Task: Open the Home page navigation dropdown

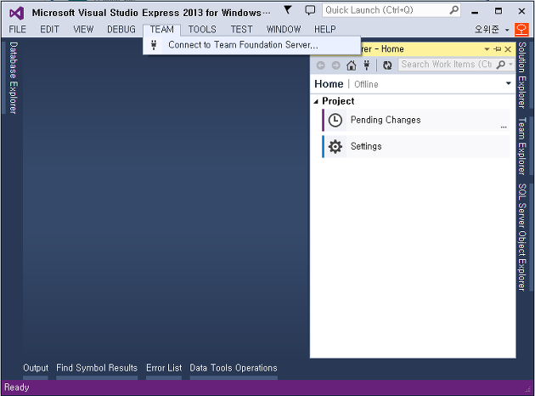Action: tap(509, 83)
